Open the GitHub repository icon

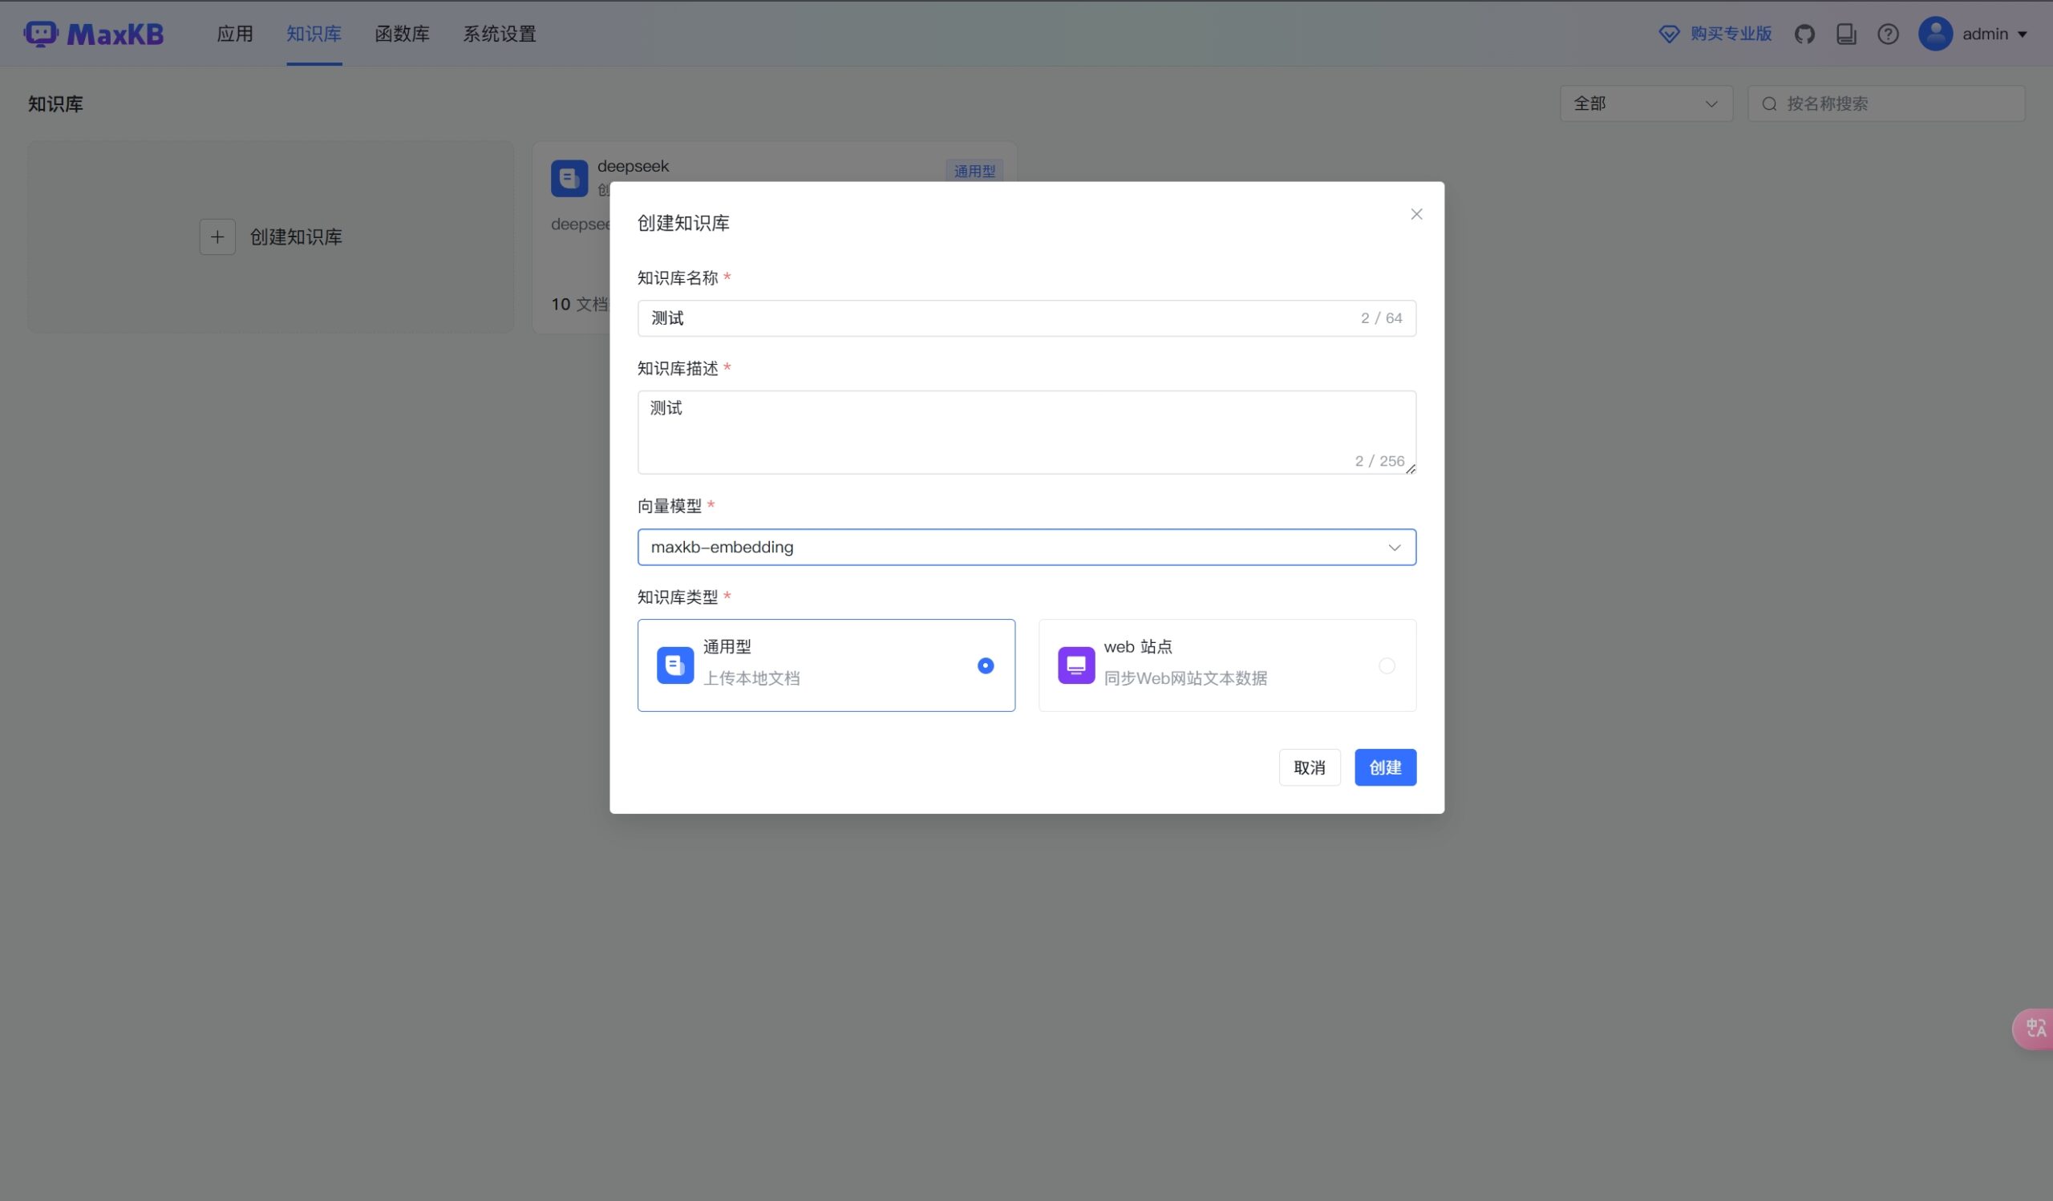(1804, 34)
